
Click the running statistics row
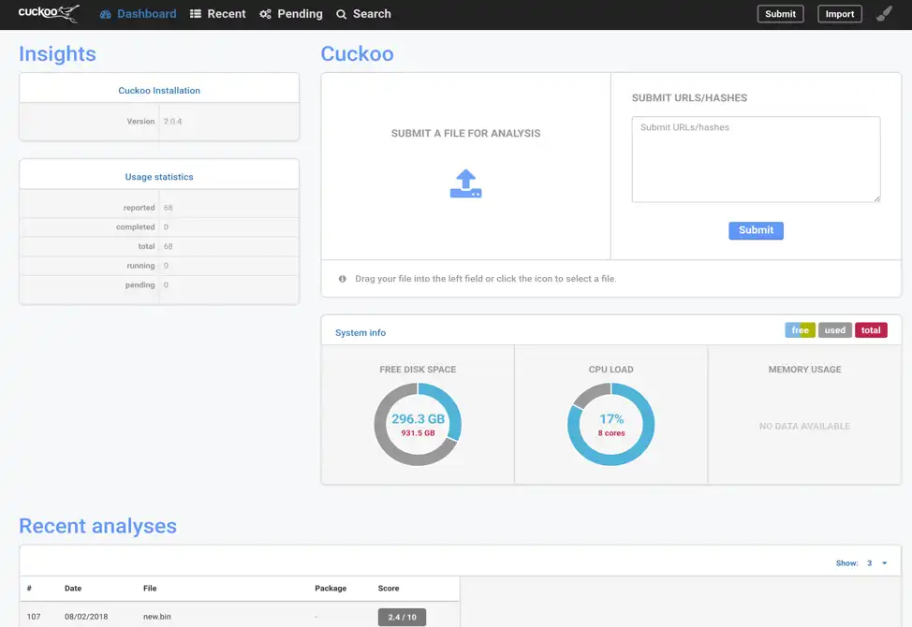[x=159, y=266]
